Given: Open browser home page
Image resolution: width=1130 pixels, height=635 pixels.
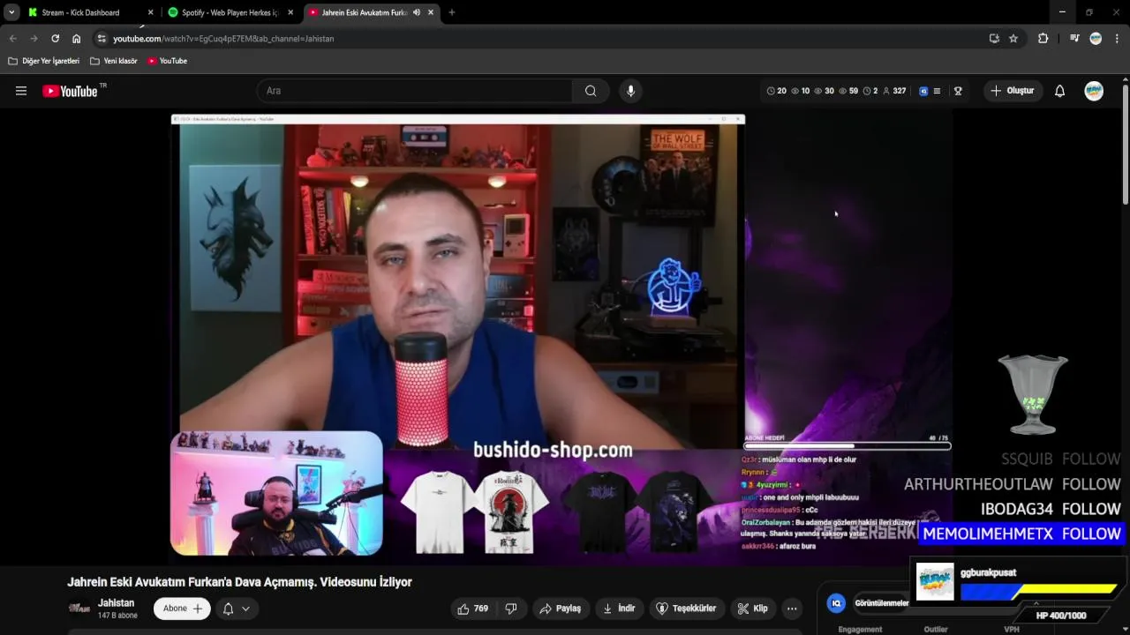Looking at the screenshot, I should (x=76, y=39).
